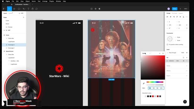Pick a color with the eyedropper icon
Viewport: 194px width, 109px height.
(144, 84)
